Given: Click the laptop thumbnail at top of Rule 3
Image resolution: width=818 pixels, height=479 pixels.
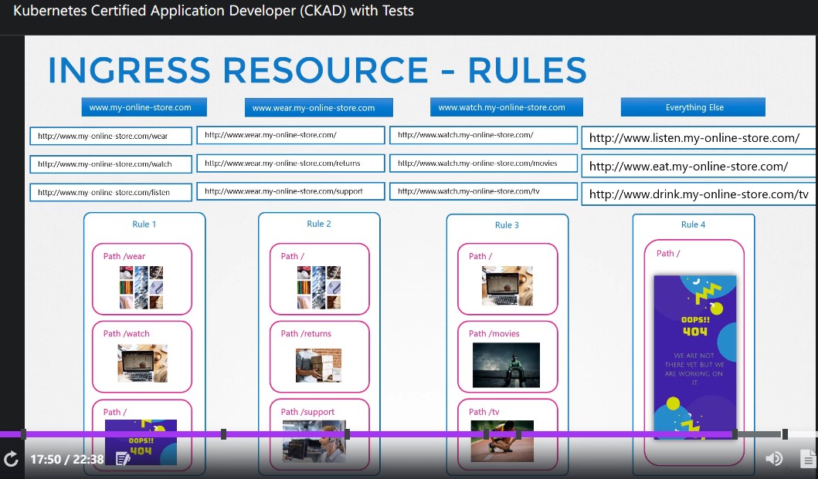Looking at the screenshot, I should tap(507, 285).
